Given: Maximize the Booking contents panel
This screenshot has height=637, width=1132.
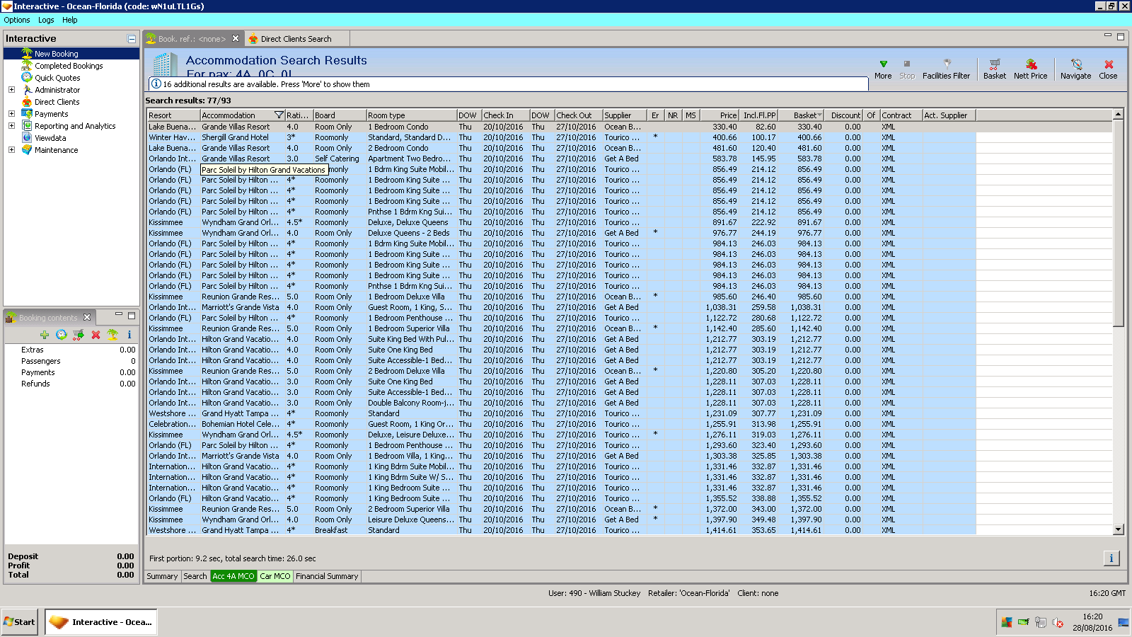Looking at the screenshot, I should (x=132, y=316).
